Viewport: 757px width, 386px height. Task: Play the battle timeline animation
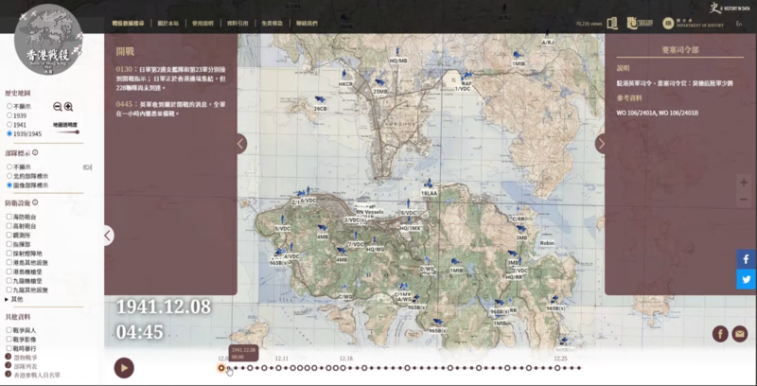(x=124, y=367)
